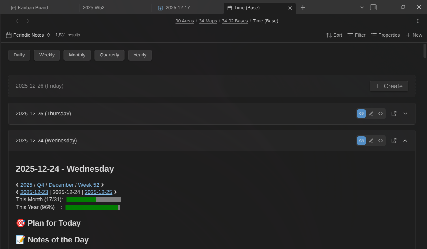
Task: Select the Weekly view button
Action: (47, 55)
